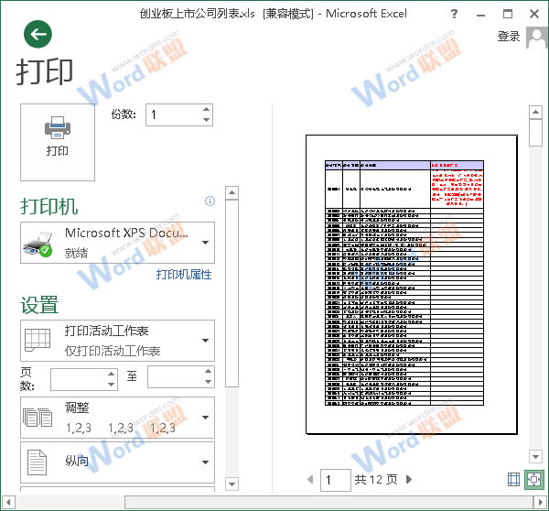
Task: Click the back arrow to exit print view
Action: coord(38,35)
